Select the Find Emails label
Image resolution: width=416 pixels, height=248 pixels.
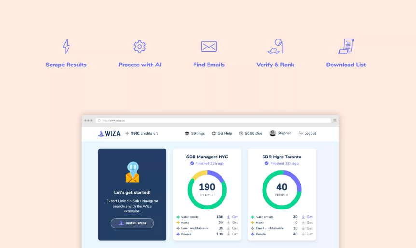pyautogui.click(x=209, y=65)
